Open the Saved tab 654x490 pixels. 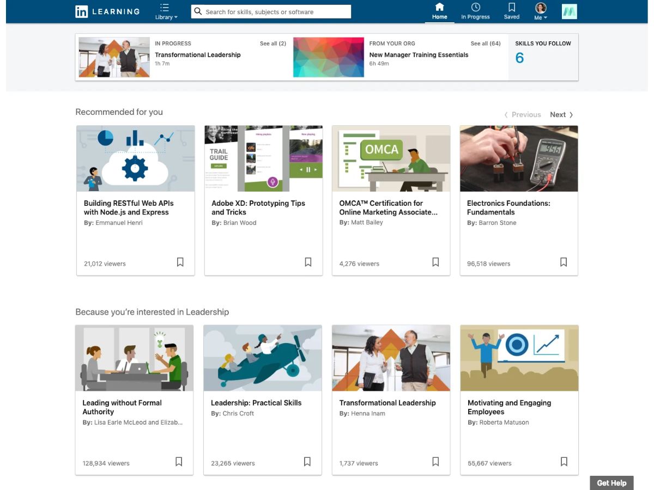tap(511, 11)
